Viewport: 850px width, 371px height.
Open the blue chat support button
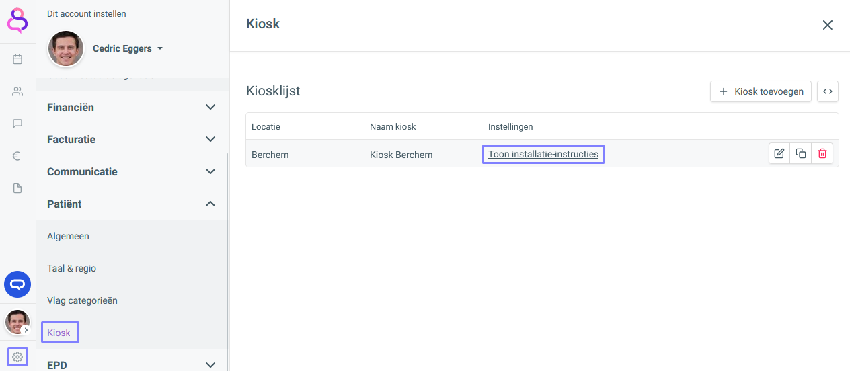17,284
